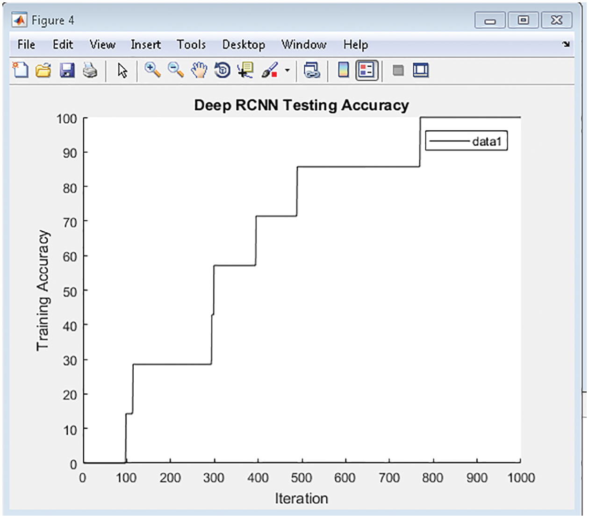The image size is (589, 518).
Task: Expand the Brush tool color dropdown arrow
Action: point(287,71)
